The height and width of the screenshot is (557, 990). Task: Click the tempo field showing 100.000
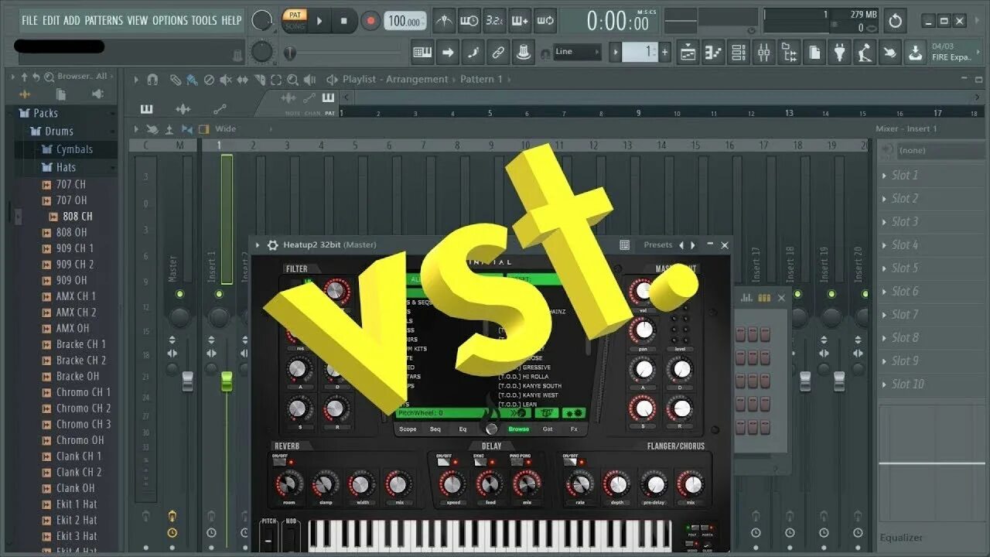(405, 22)
